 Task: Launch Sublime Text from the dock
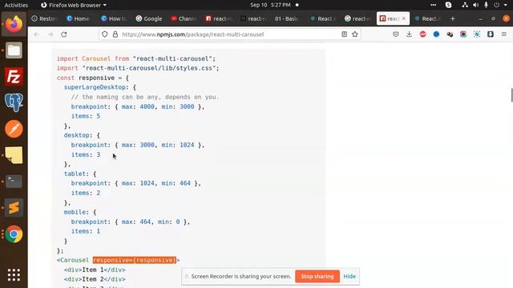pyautogui.click(x=14, y=208)
